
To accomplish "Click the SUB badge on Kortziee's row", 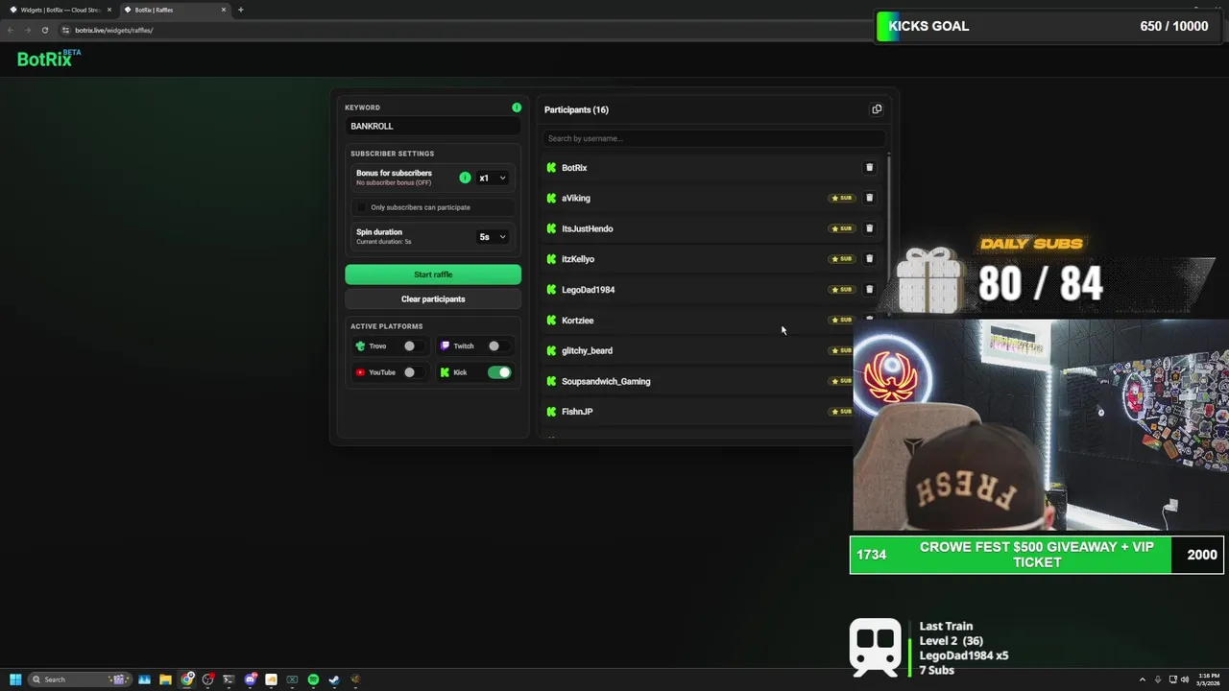I will click(842, 320).
